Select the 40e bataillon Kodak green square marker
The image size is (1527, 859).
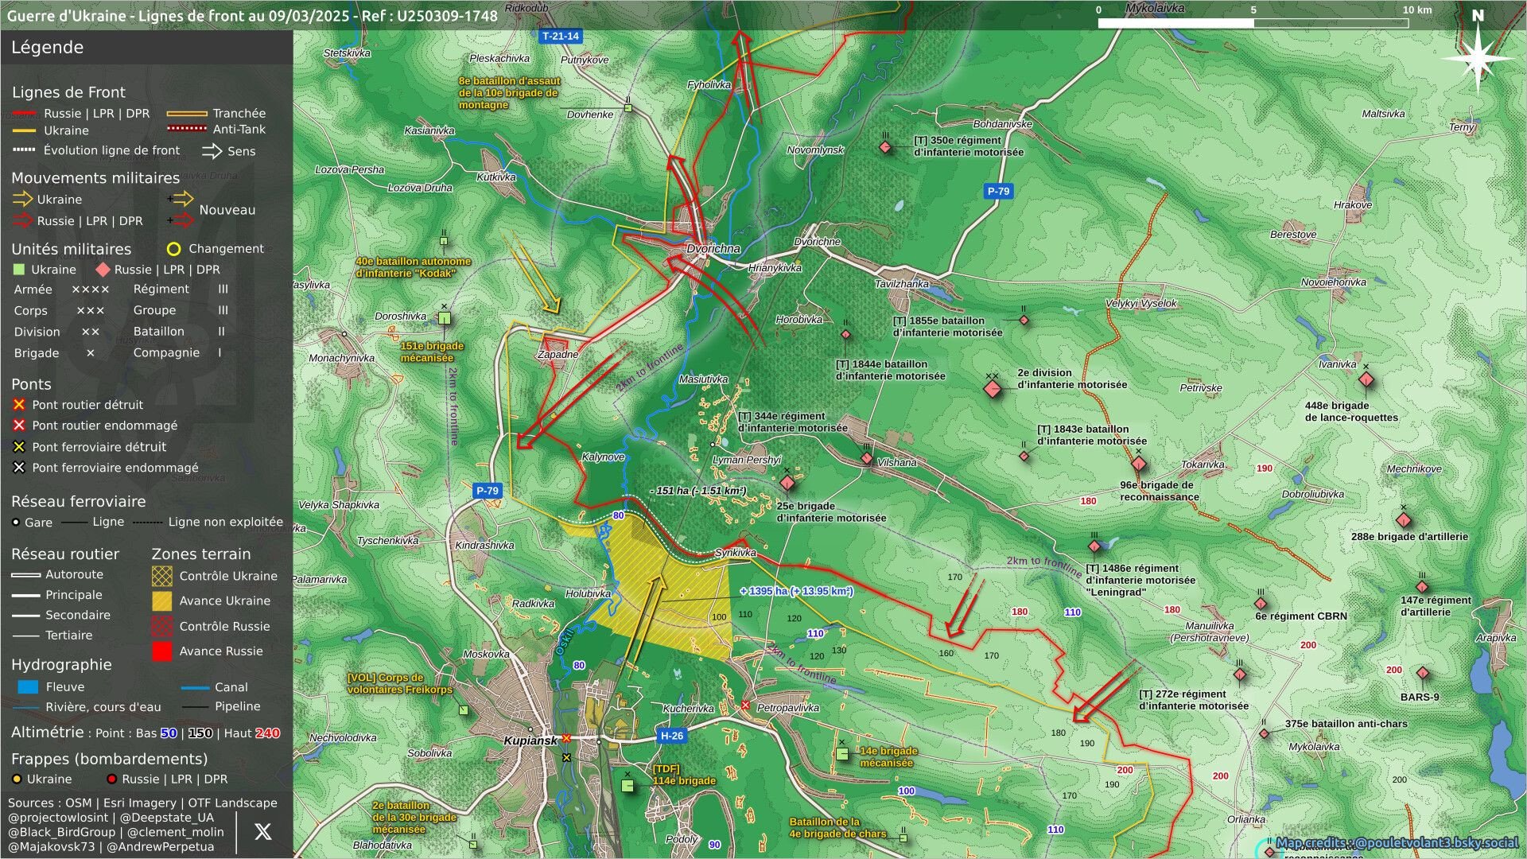pos(444,241)
